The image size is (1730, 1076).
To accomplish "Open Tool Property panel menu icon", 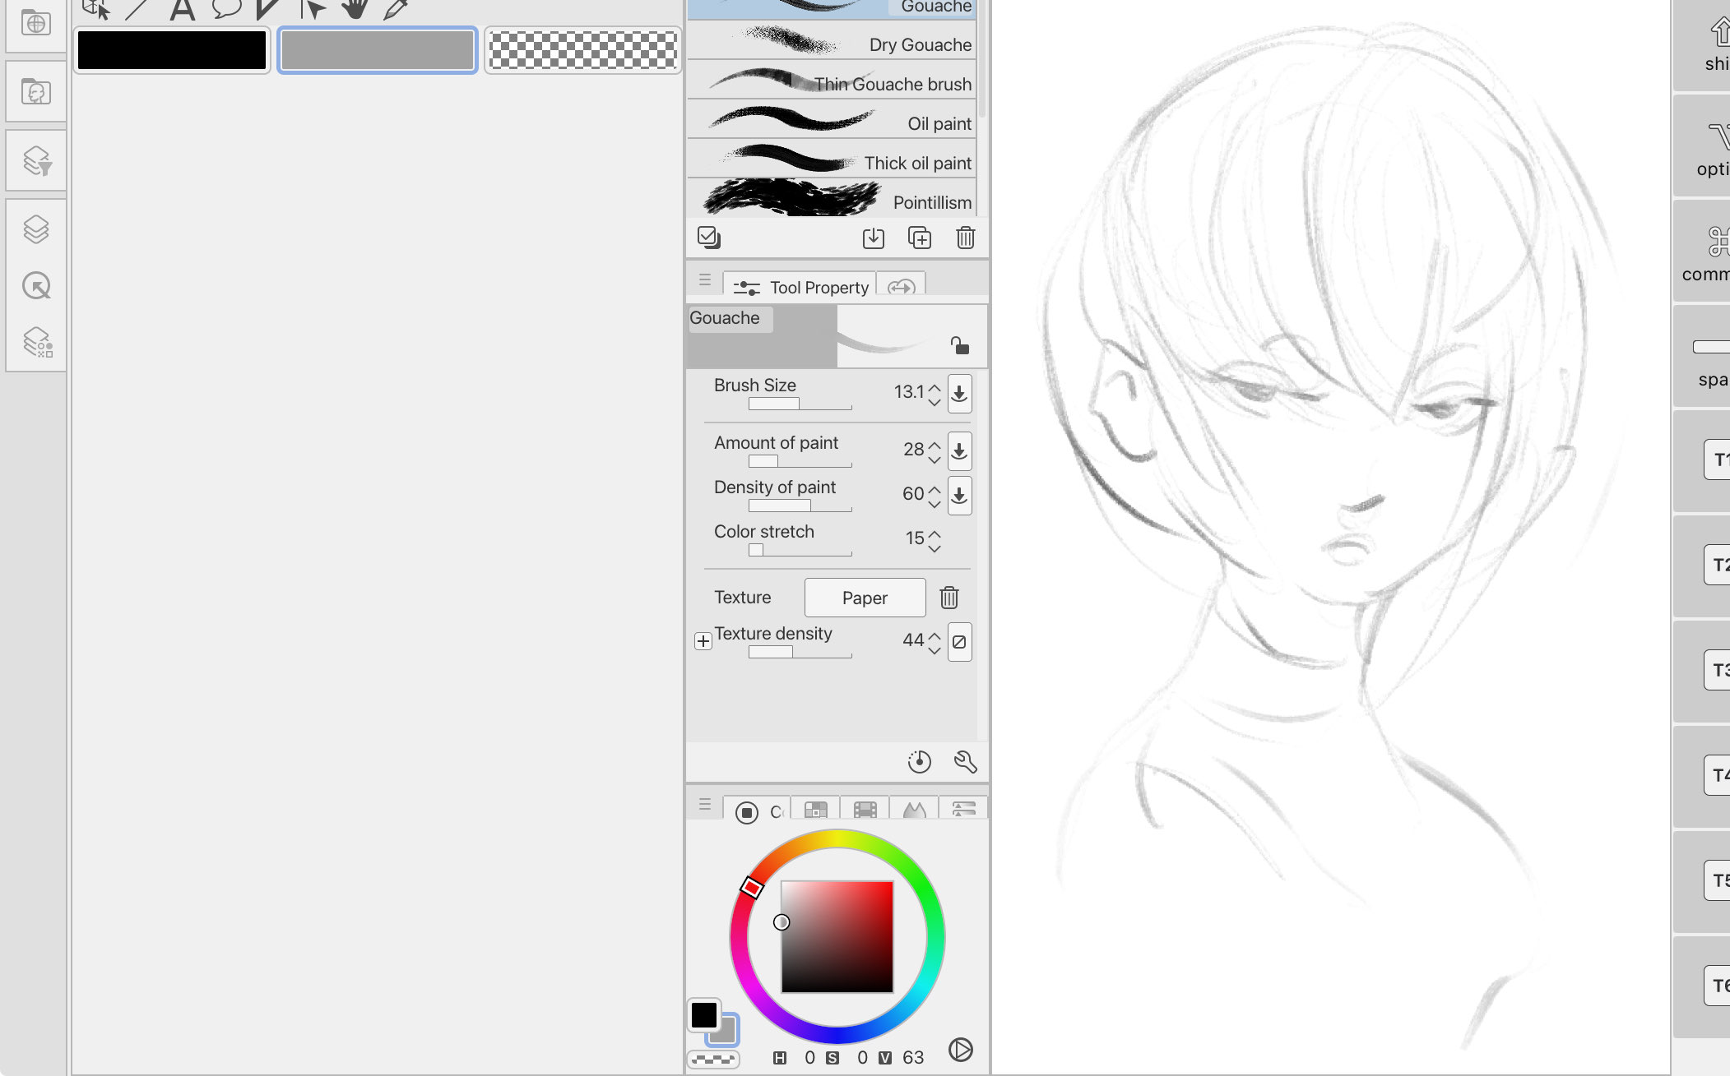I will tap(705, 280).
